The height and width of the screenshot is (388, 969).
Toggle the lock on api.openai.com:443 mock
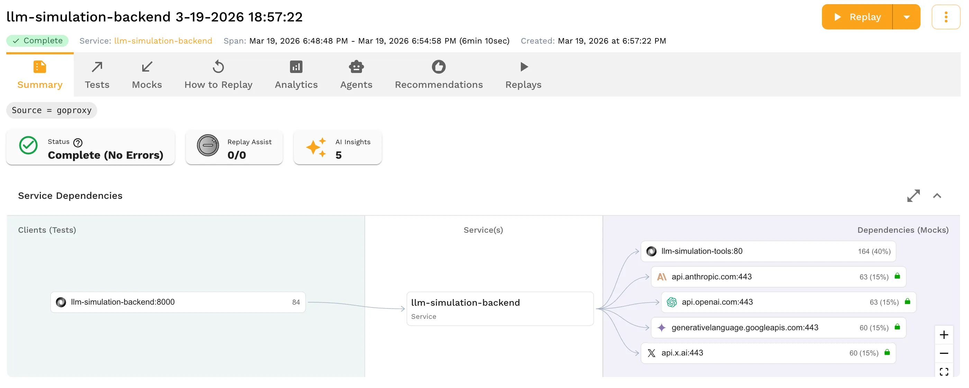(x=908, y=302)
